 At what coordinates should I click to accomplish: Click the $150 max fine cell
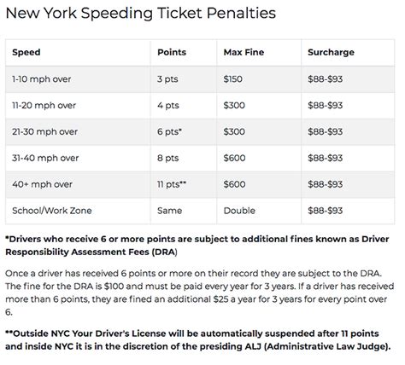coord(233,79)
